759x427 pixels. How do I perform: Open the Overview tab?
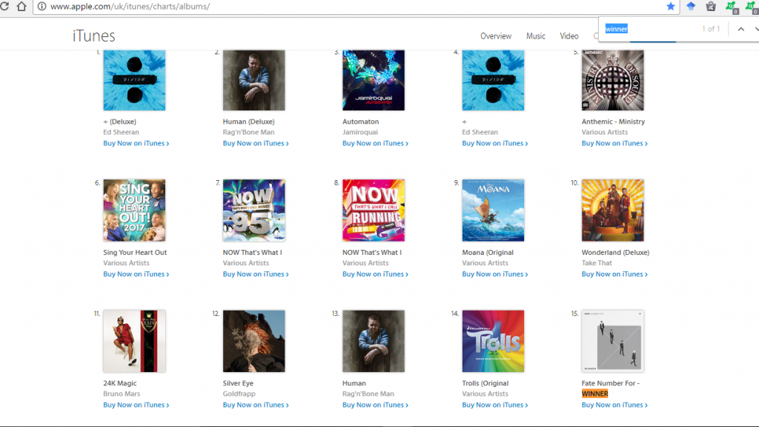coord(496,36)
